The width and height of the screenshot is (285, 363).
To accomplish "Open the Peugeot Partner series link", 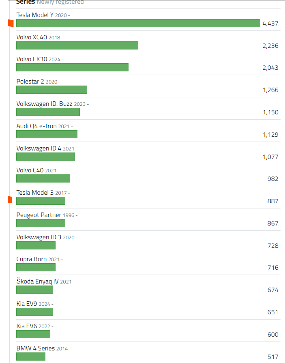I will click(39, 215).
